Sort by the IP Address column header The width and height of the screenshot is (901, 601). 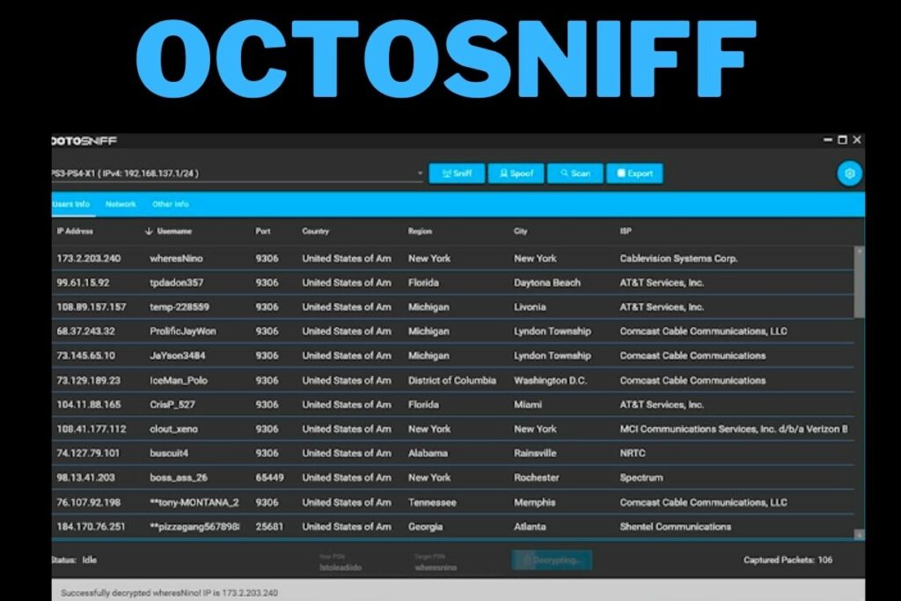[75, 231]
